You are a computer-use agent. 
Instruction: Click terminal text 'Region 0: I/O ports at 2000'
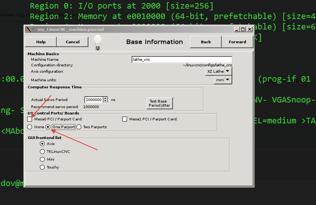(95, 6)
